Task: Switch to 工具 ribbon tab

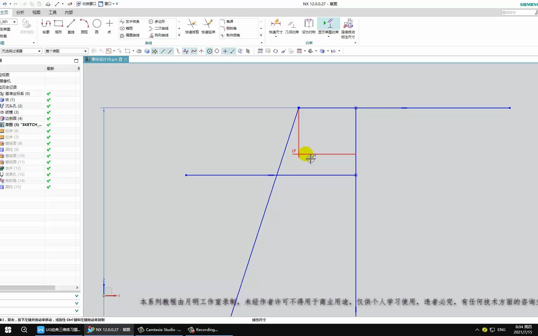Action: [53, 12]
